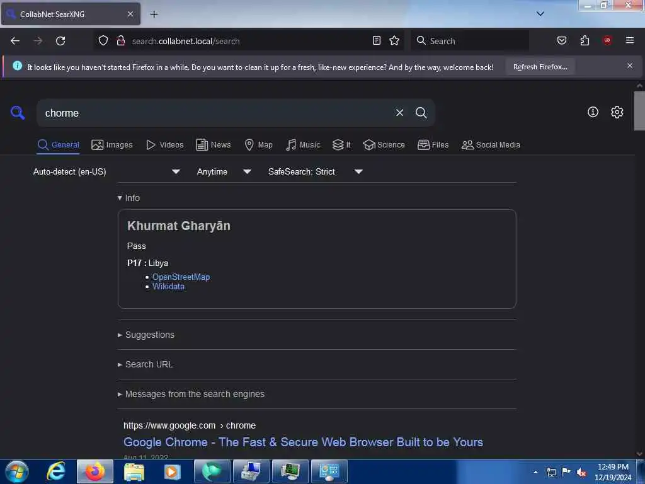Switch to Map category
The width and height of the screenshot is (645, 484).
[x=258, y=145]
